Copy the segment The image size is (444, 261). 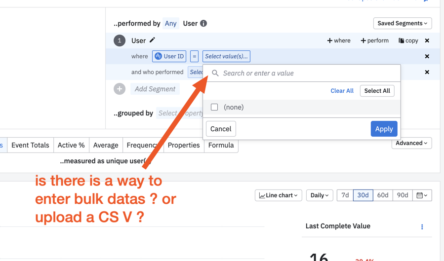(408, 40)
